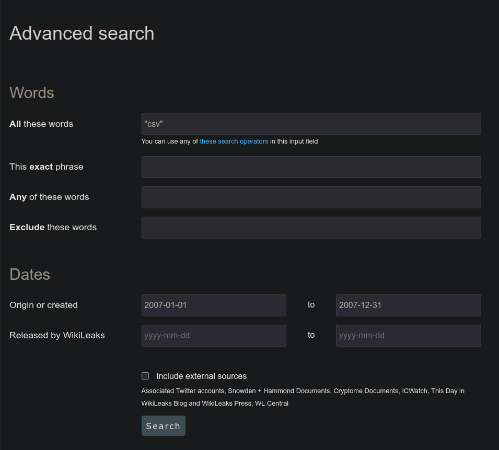The width and height of the screenshot is (499, 450).
Task: Click the "Advanced search" page heading
Action: click(82, 33)
